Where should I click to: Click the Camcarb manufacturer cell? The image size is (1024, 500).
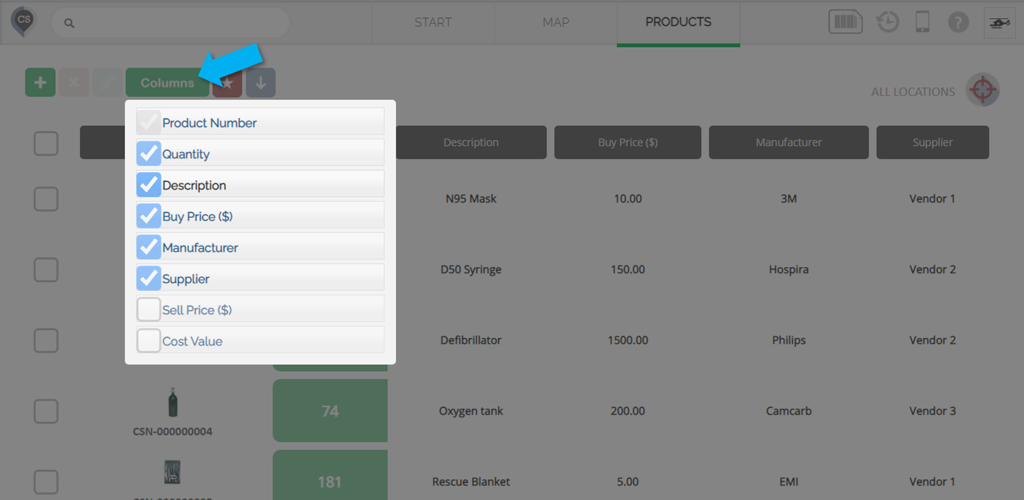(788, 411)
